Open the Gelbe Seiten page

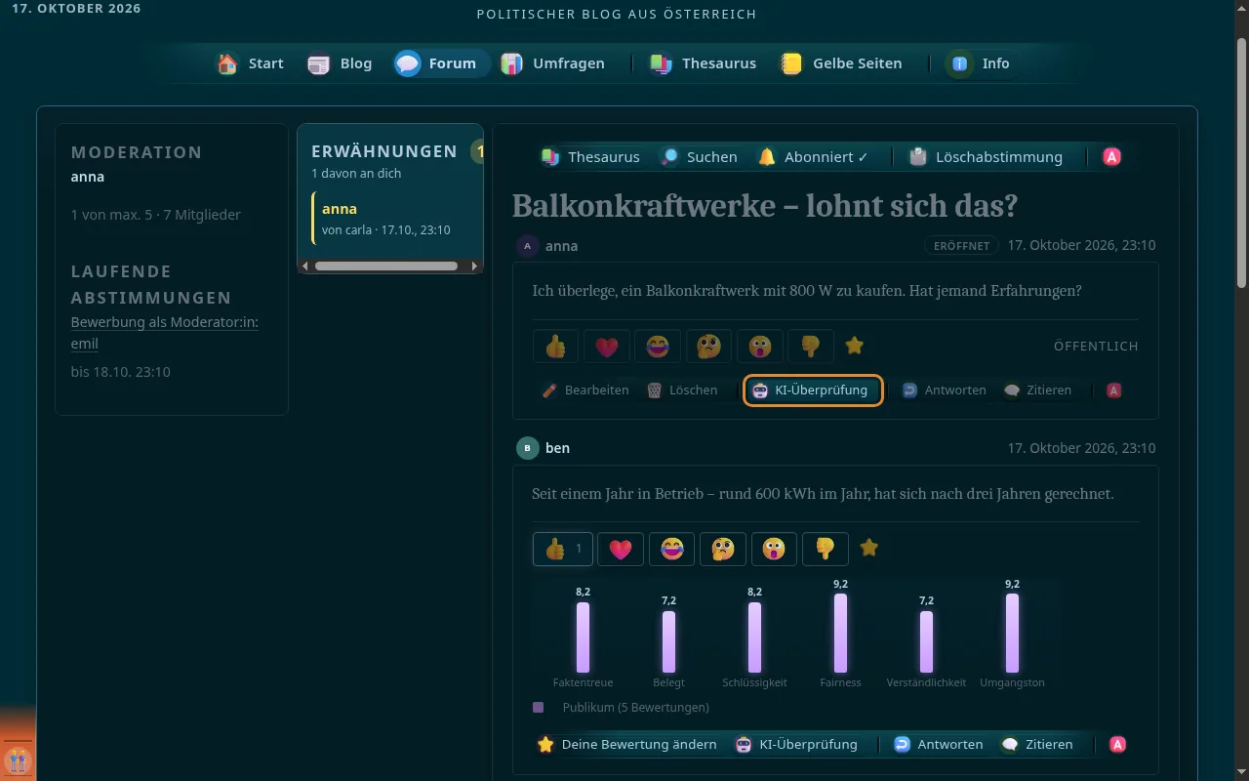(841, 63)
